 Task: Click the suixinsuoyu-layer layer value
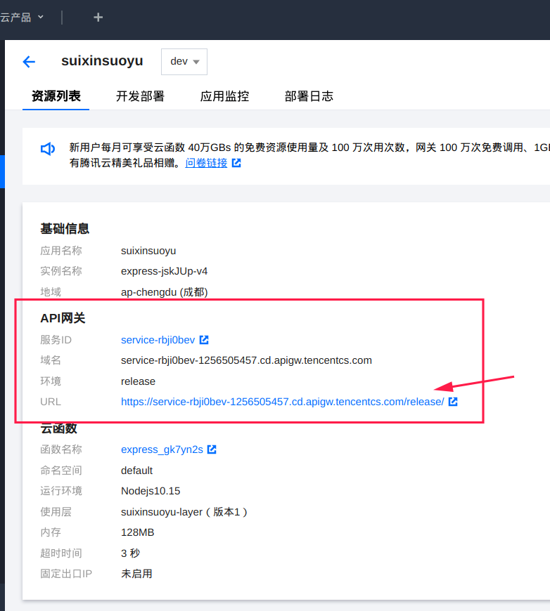pyautogui.click(x=162, y=512)
